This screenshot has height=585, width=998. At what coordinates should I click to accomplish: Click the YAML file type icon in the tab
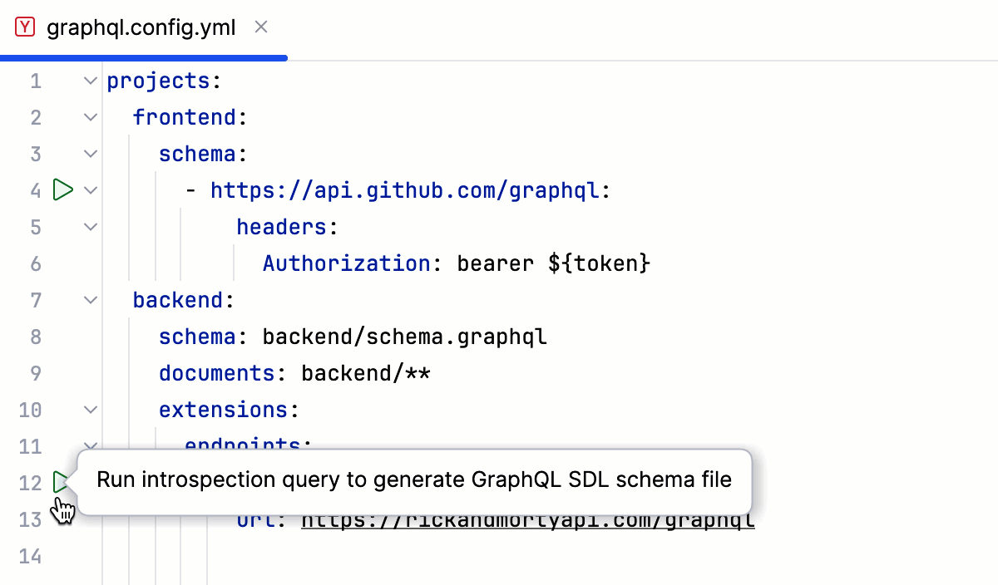coord(24,27)
